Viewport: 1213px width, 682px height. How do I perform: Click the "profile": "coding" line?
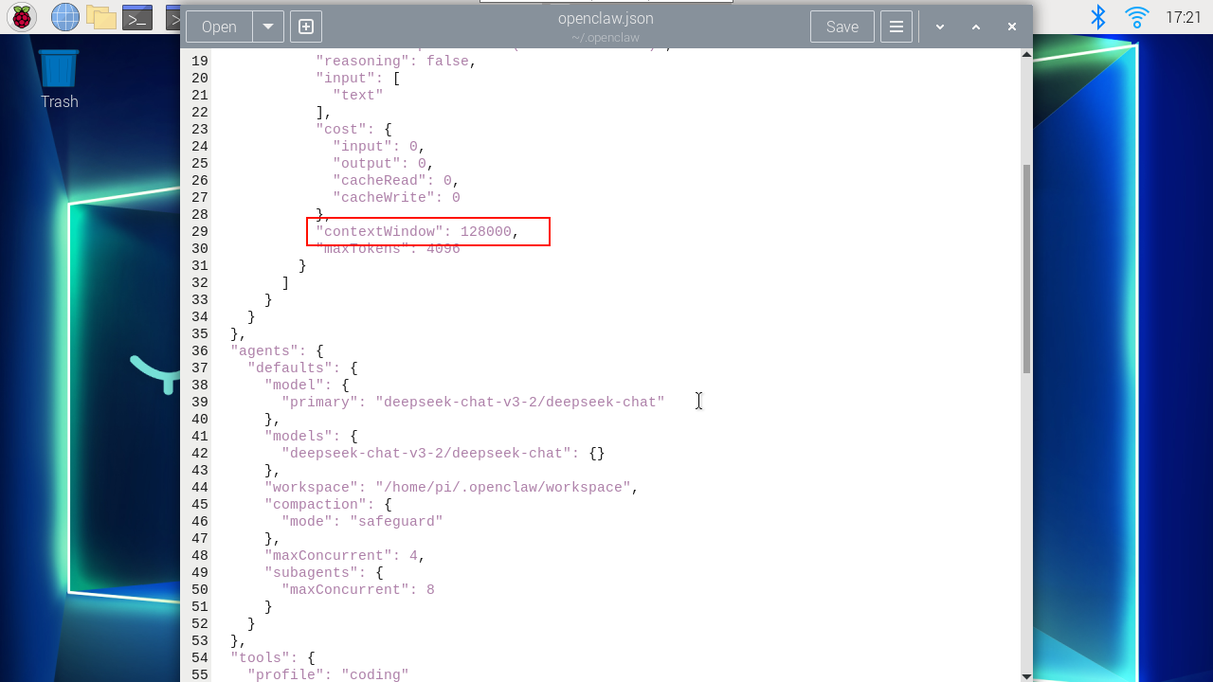tap(328, 675)
